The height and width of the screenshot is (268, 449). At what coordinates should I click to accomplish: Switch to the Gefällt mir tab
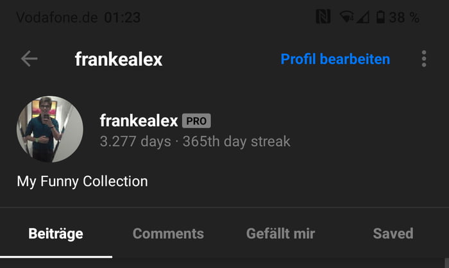(x=281, y=233)
